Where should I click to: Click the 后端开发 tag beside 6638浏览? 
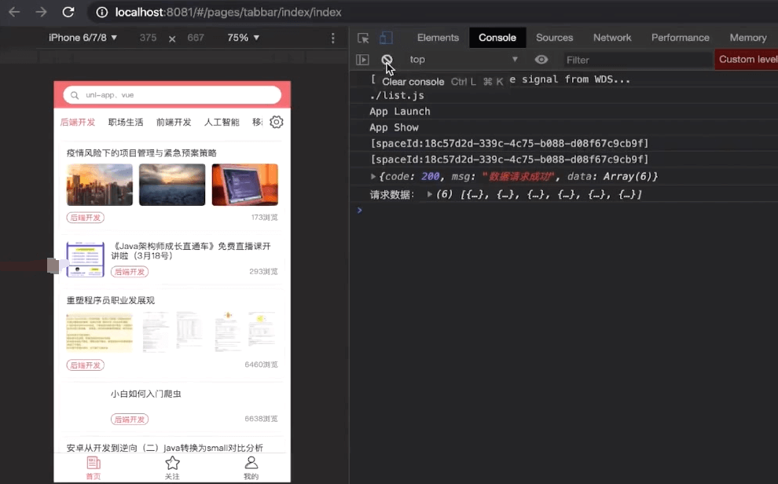[130, 419]
